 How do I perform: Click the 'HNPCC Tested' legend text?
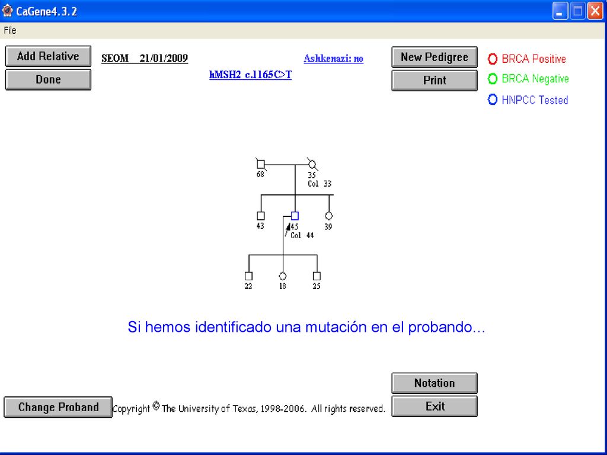click(x=535, y=100)
